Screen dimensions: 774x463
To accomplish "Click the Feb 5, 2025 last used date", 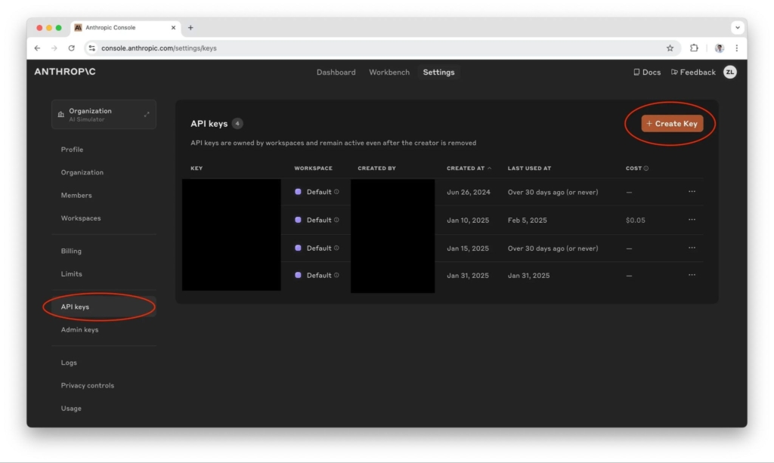I will pyautogui.click(x=527, y=221).
